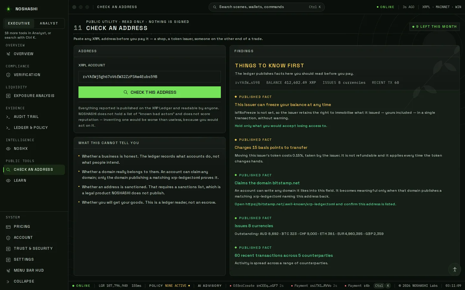The height and width of the screenshot is (290, 465).
Task: Click 'Charges 15 basis points to transfer' heading
Action: pos(271,148)
